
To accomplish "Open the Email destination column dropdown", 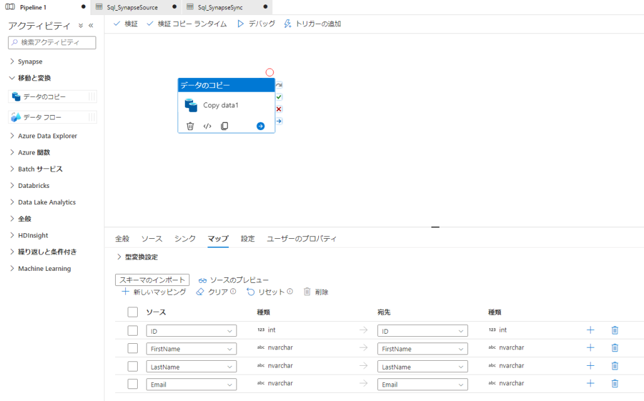I will pyautogui.click(x=423, y=385).
